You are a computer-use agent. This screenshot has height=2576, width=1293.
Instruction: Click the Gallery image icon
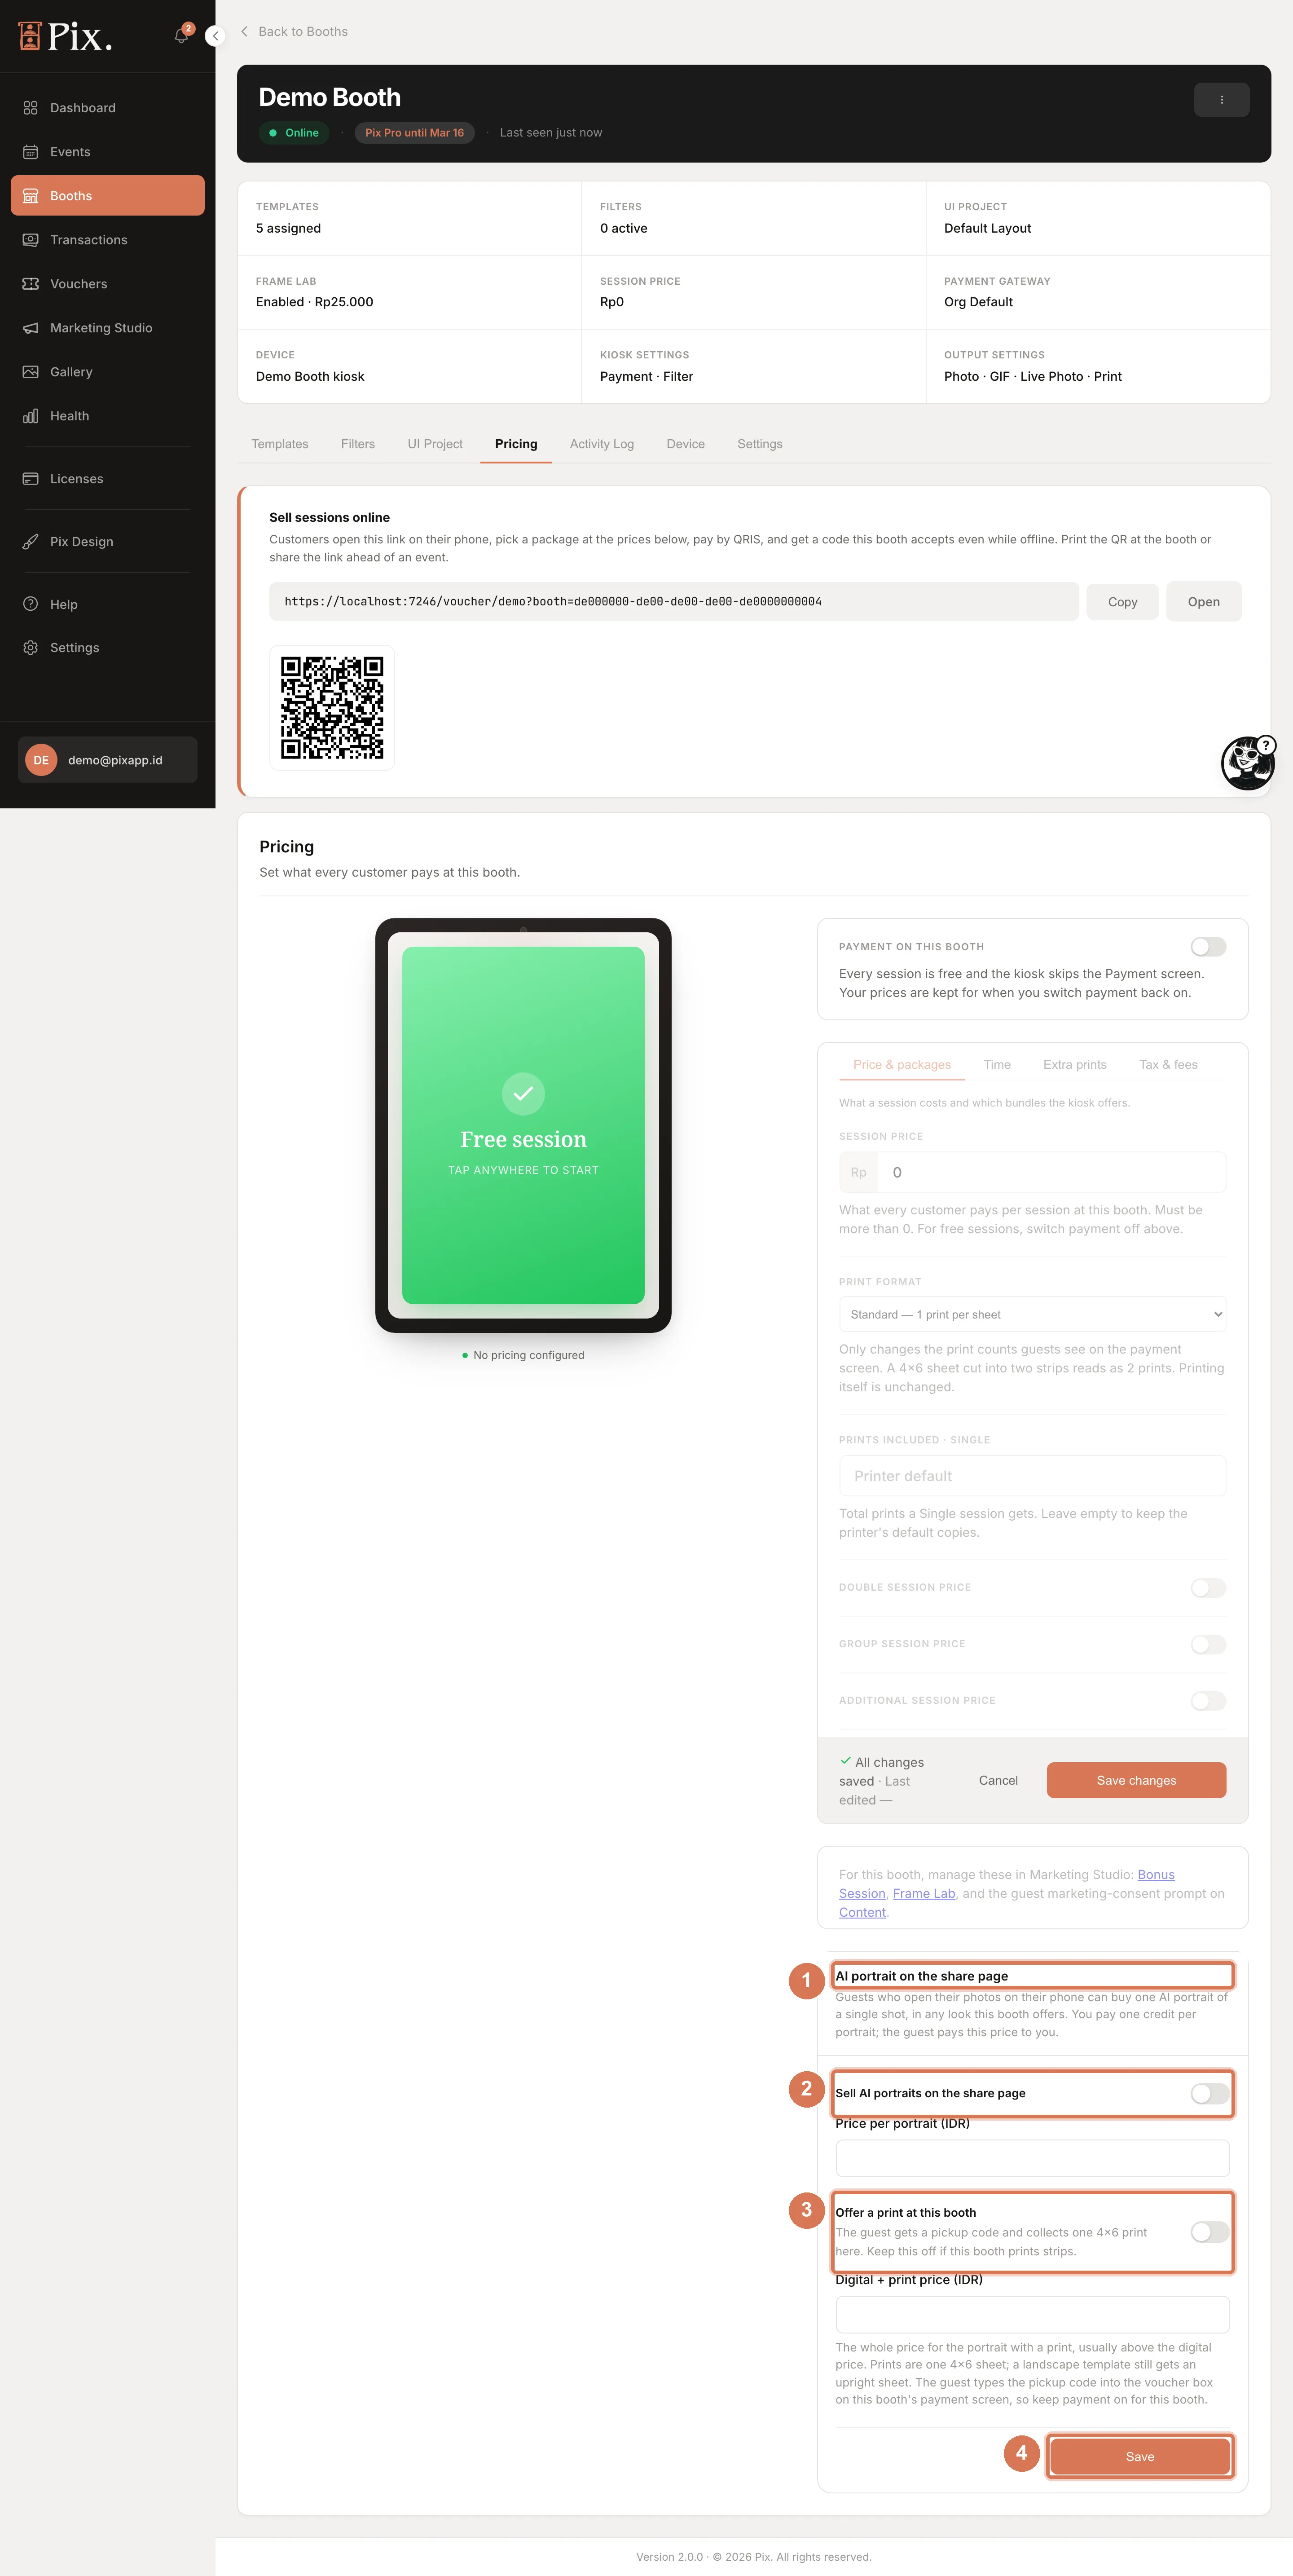(x=31, y=372)
